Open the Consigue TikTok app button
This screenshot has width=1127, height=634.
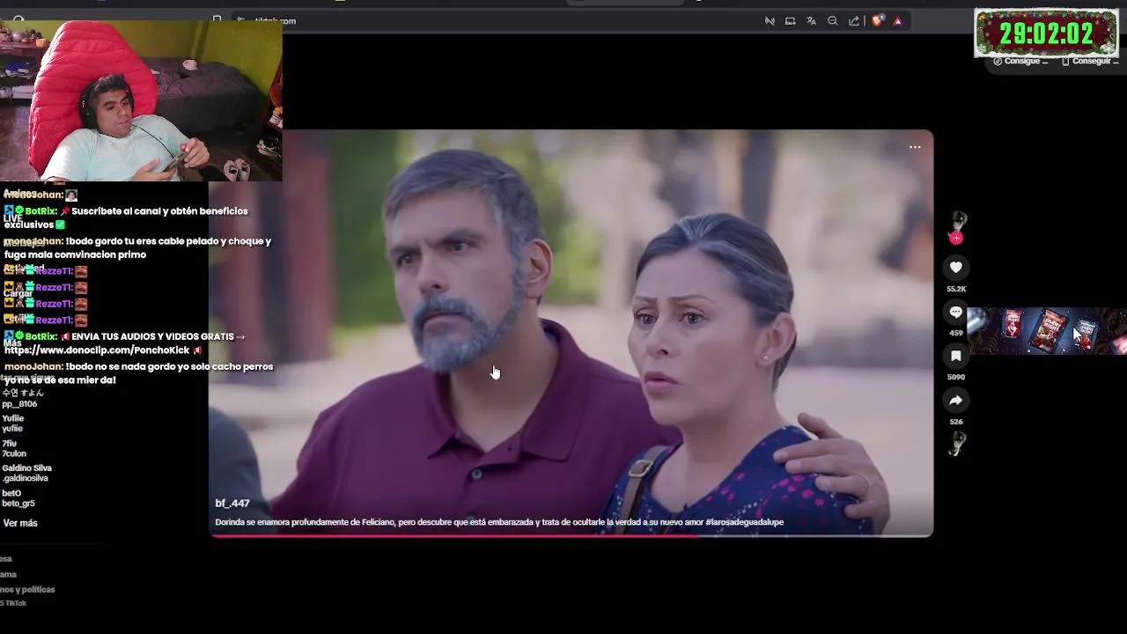pos(1021,62)
